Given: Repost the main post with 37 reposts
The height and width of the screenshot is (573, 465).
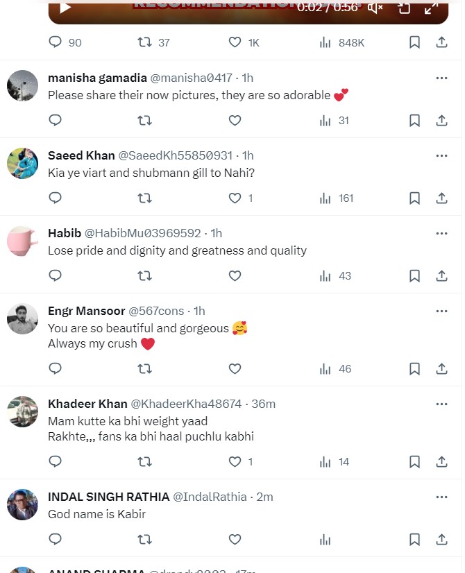Looking at the screenshot, I should click(144, 42).
